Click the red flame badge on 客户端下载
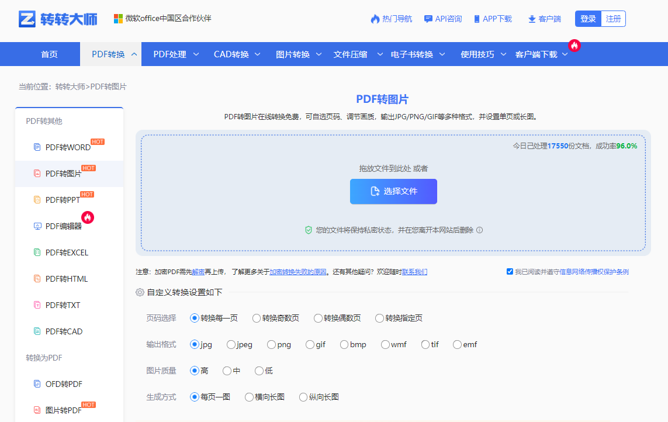The height and width of the screenshot is (422, 668). [x=574, y=45]
